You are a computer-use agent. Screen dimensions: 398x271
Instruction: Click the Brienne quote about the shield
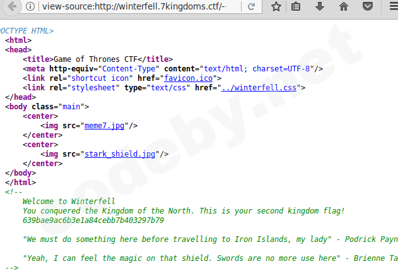[x=210, y=258]
